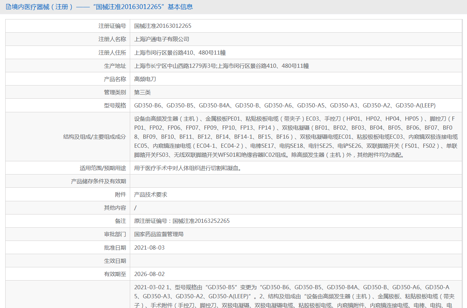The width and height of the screenshot is (467, 308).
Task: Click the composition paragraph starting 设备由高频发生器
Action: [296, 137]
